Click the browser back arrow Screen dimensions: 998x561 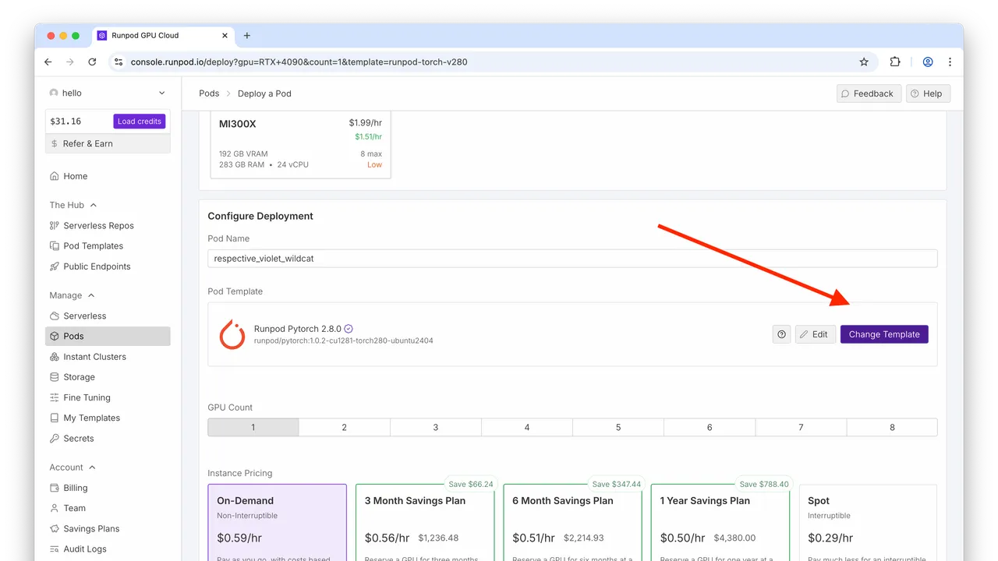[x=48, y=62]
